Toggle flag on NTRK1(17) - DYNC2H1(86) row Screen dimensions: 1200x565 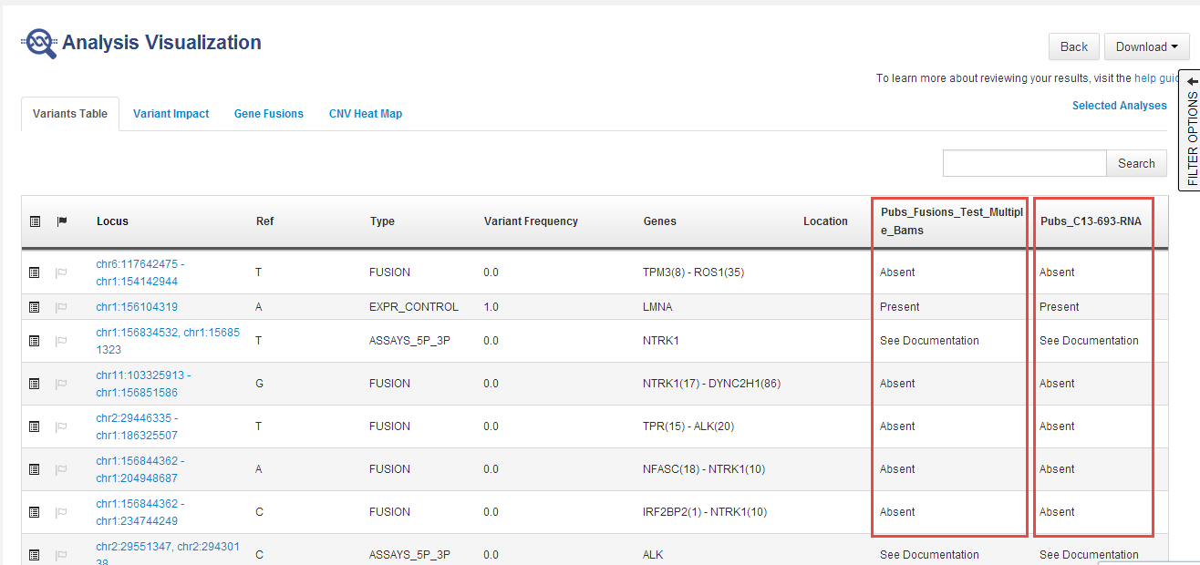[62, 384]
